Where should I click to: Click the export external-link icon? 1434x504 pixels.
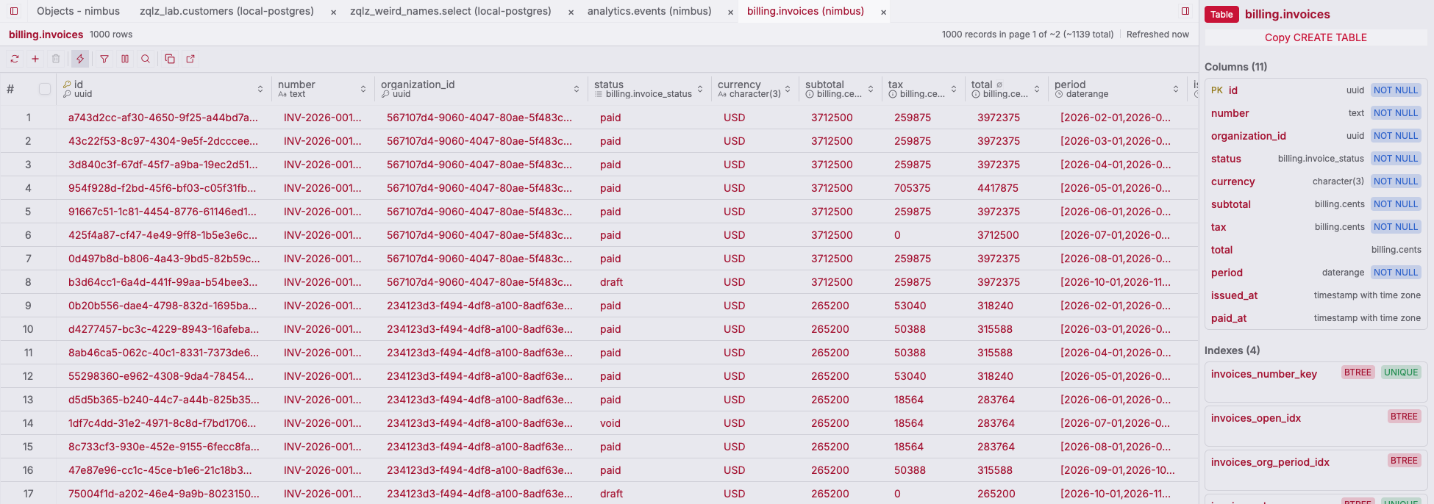(190, 59)
